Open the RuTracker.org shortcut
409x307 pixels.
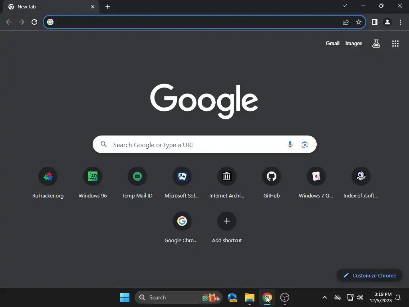(48, 183)
